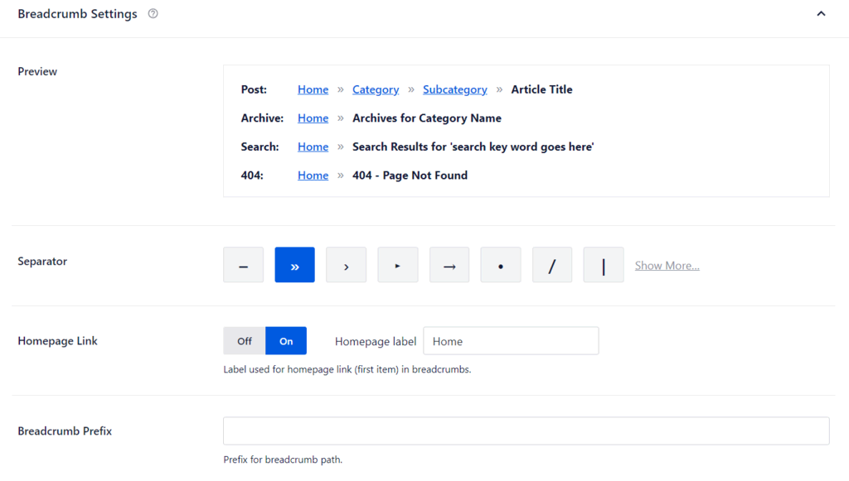This screenshot has width=849, height=481.
Task: Focus the Breadcrumb Prefix input field
Action: pos(526,430)
